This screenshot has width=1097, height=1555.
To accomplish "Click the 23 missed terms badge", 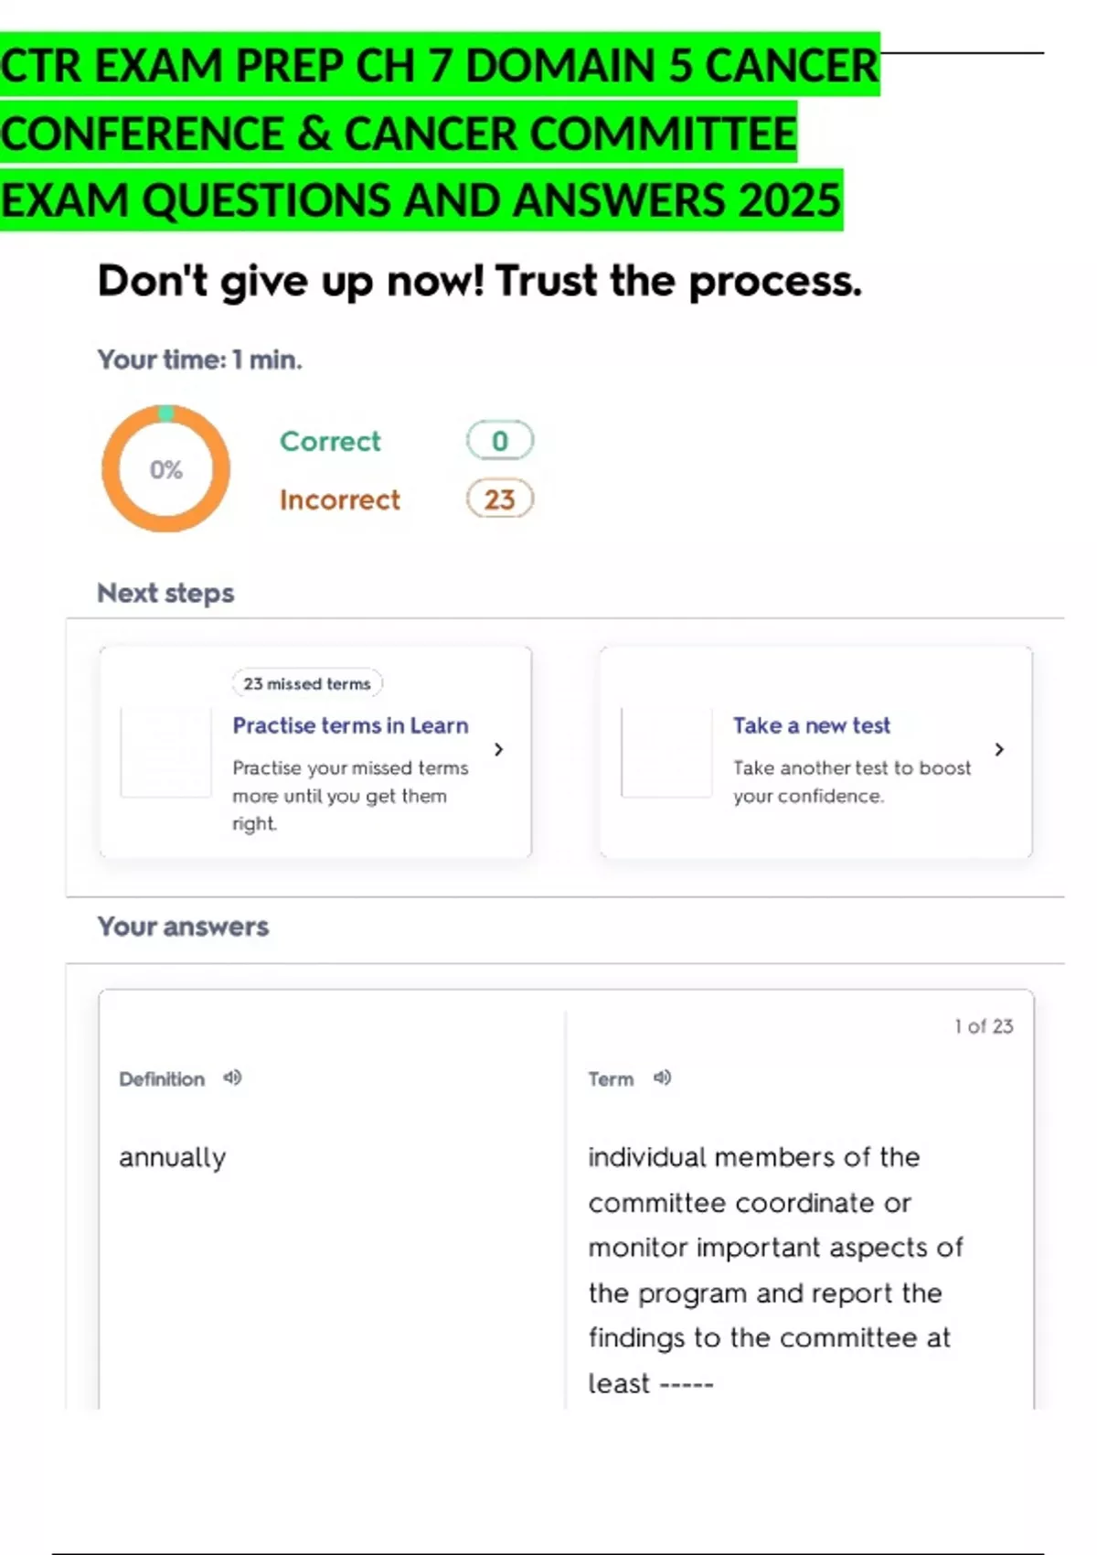I will click(307, 683).
